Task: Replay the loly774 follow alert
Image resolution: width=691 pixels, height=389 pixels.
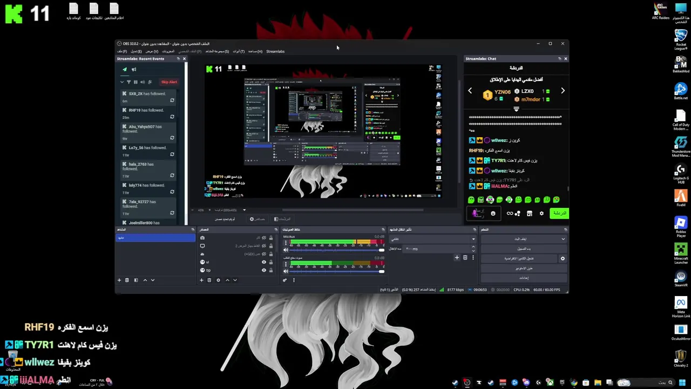Action: 172,192
